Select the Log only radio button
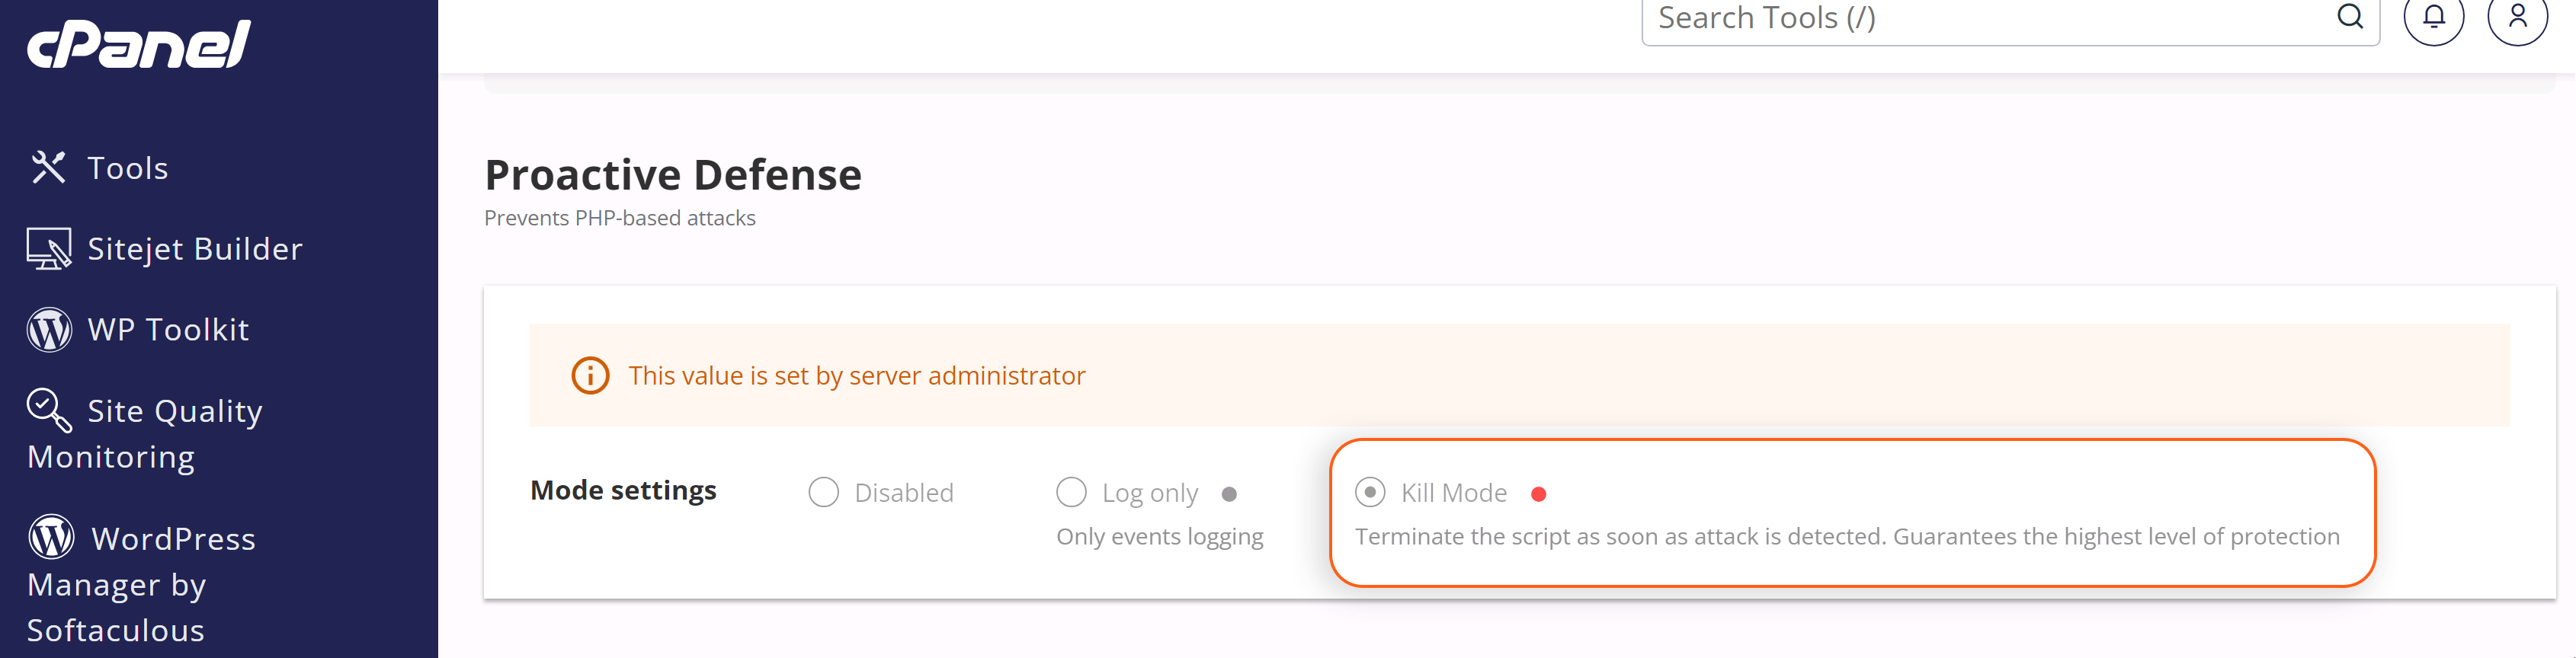 click(x=1071, y=492)
